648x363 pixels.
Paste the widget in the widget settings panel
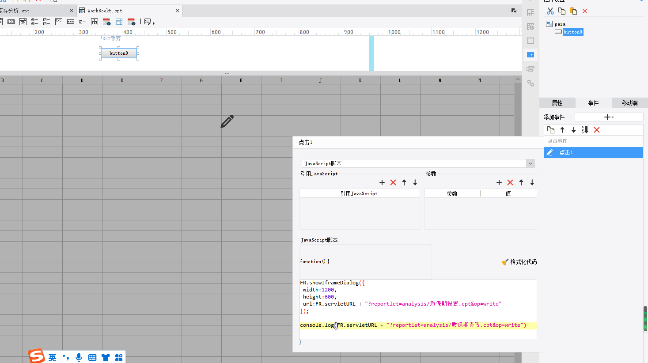(573, 11)
